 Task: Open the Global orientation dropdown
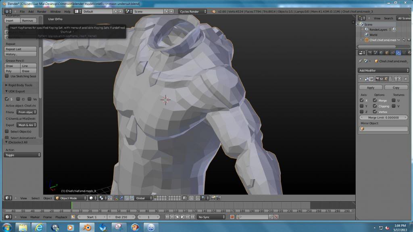tap(143, 198)
